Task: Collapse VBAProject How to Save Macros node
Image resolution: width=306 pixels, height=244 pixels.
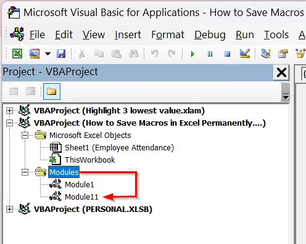Action: 9,123
